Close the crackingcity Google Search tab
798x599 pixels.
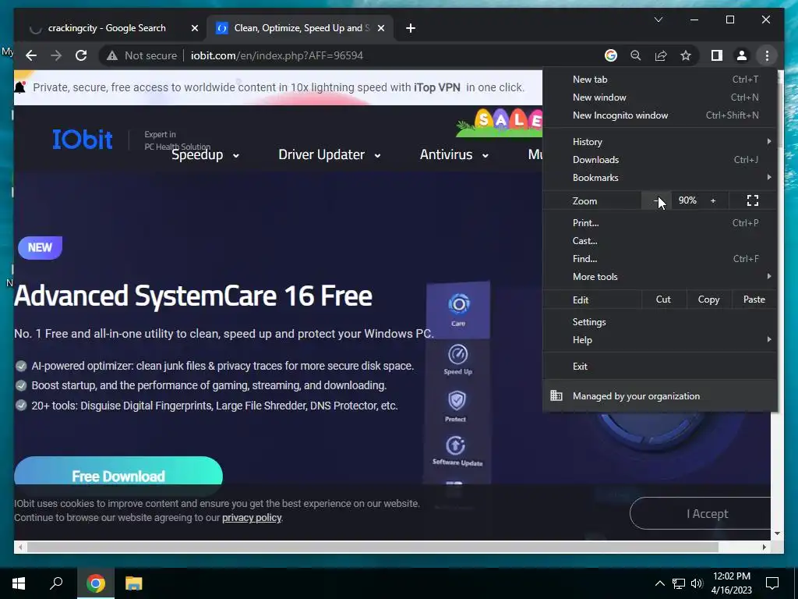(x=194, y=28)
